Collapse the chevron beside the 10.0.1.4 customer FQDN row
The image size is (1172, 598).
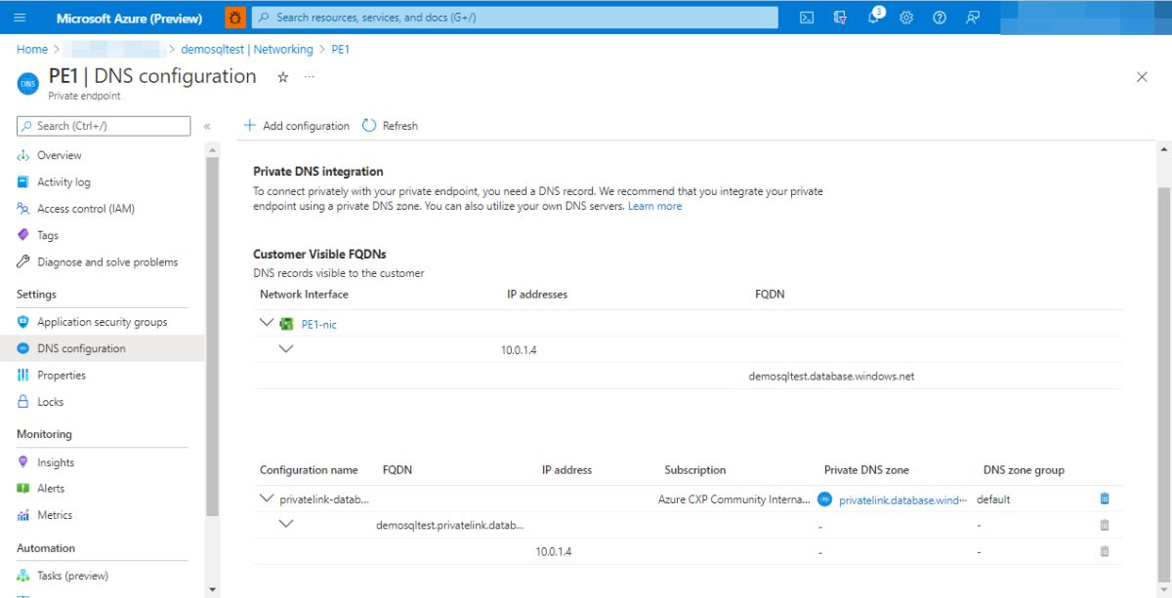(285, 348)
